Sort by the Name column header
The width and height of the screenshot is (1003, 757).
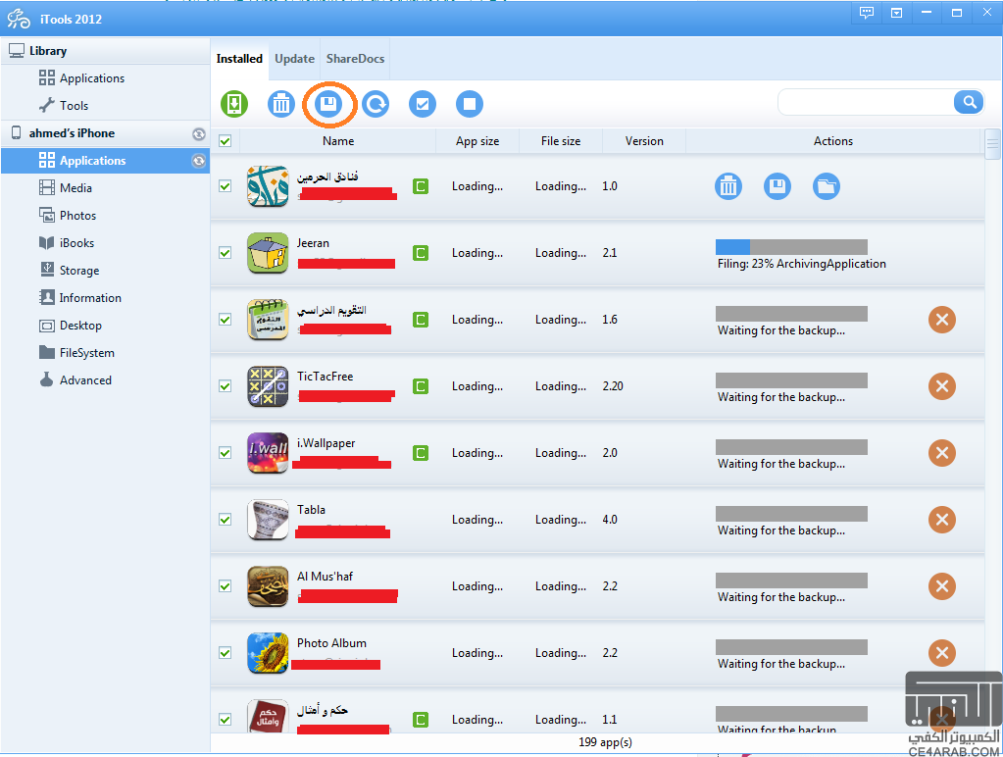click(x=337, y=141)
